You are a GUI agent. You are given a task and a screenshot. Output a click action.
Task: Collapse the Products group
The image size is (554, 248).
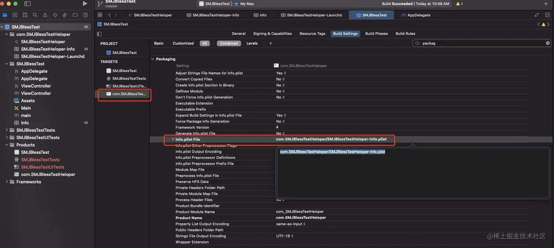(x=7, y=145)
